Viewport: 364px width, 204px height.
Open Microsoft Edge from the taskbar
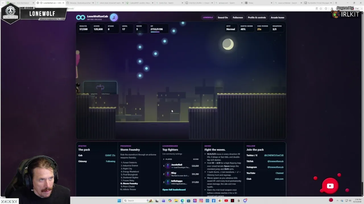coord(182,201)
